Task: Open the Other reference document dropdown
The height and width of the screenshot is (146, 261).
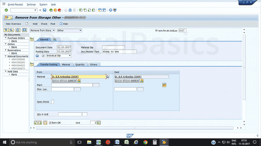Action: (x=69, y=31)
